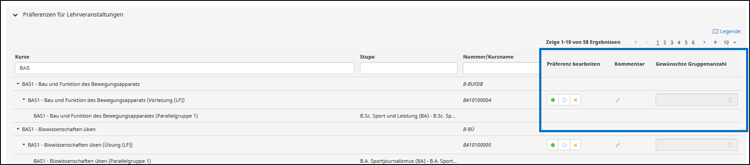Go to results page 3
Screen dimensions: 750x165
pyautogui.click(x=671, y=42)
